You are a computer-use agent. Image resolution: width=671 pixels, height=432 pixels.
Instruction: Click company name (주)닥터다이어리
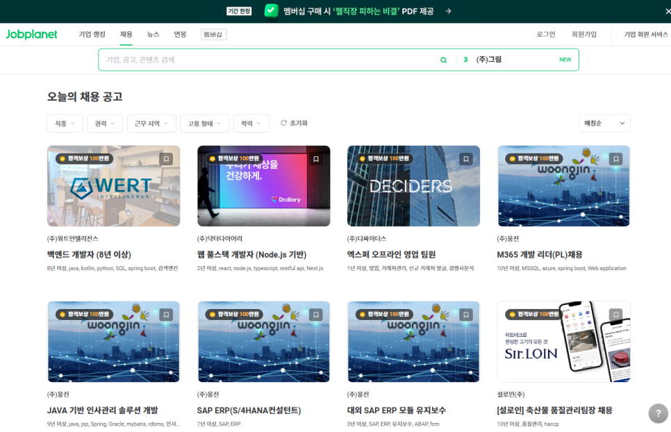(x=219, y=239)
